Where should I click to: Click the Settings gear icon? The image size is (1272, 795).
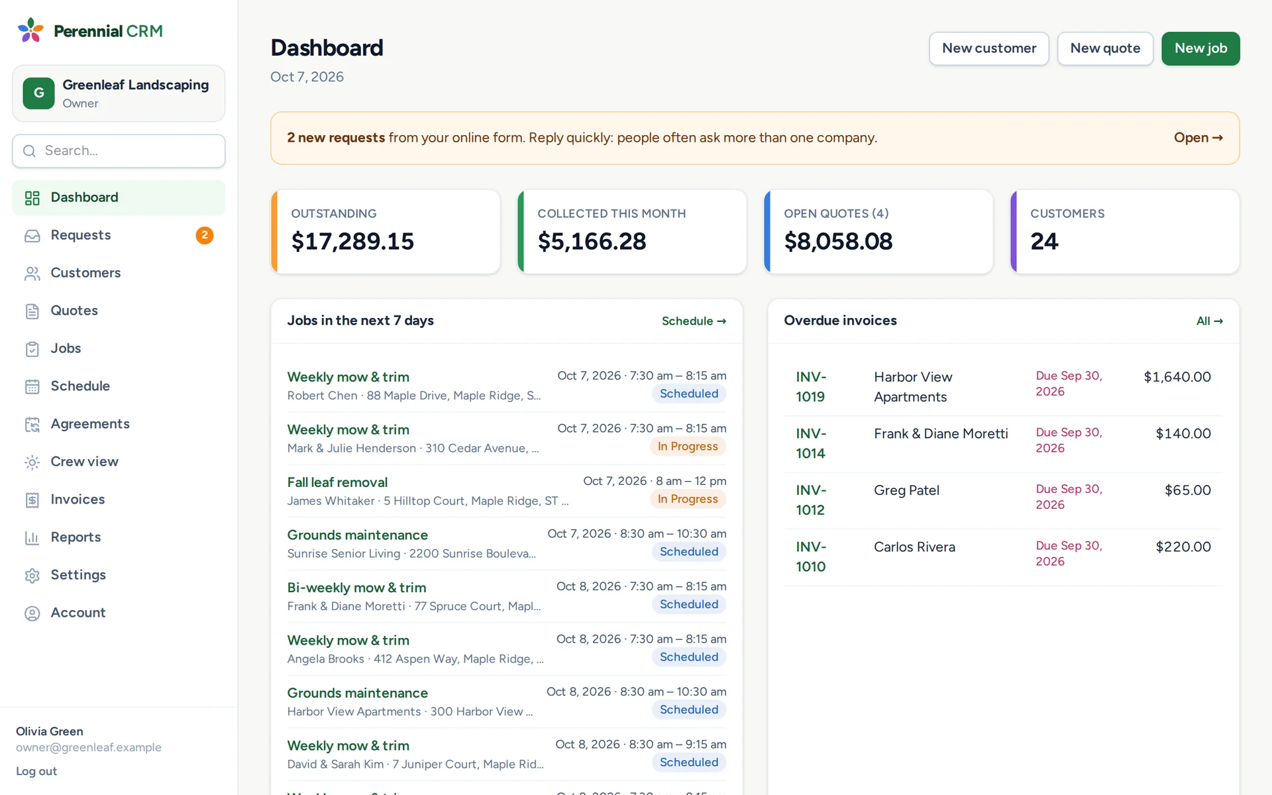point(32,576)
